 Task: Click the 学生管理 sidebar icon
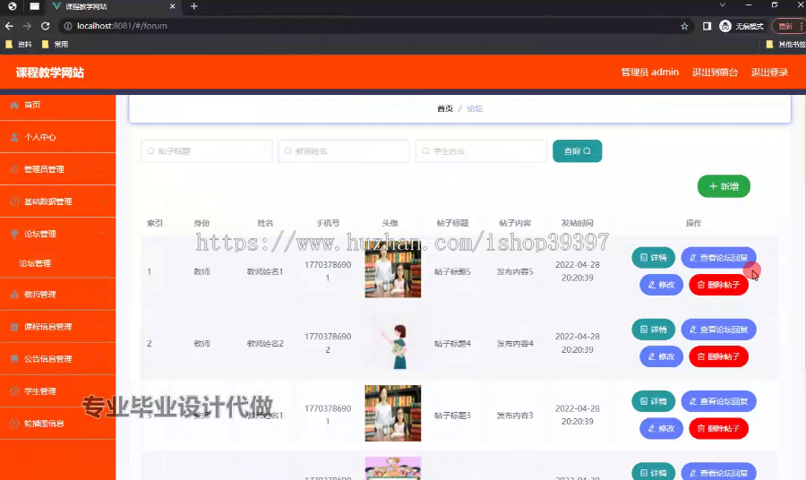point(14,391)
